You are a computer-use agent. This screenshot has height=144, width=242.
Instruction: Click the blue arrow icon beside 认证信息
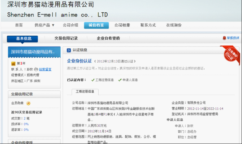tap(69, 50)
